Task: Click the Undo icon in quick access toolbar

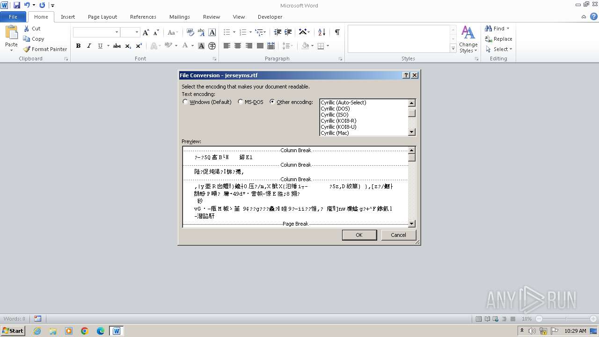Action: pyautogui.click(x=27, y=5)
